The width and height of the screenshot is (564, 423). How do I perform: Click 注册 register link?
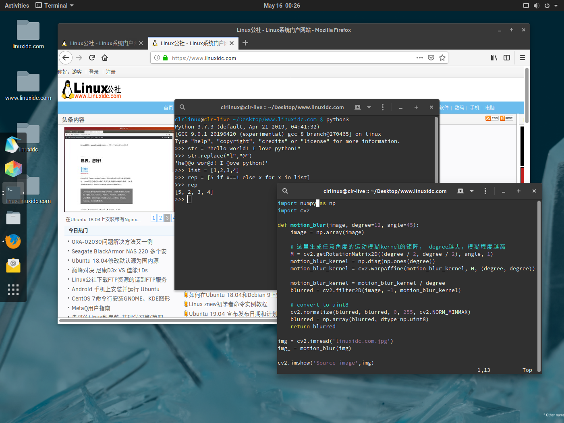point(111,72)
